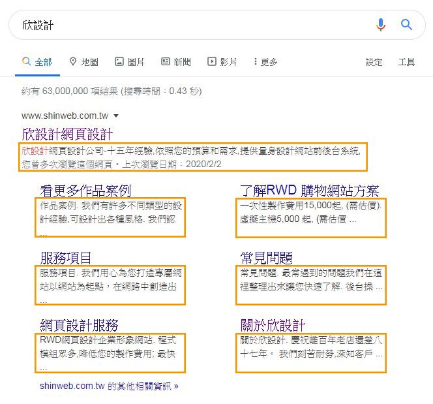
Task: Click the www.shinweb.com.tw URL text
Action: point(65,116)
